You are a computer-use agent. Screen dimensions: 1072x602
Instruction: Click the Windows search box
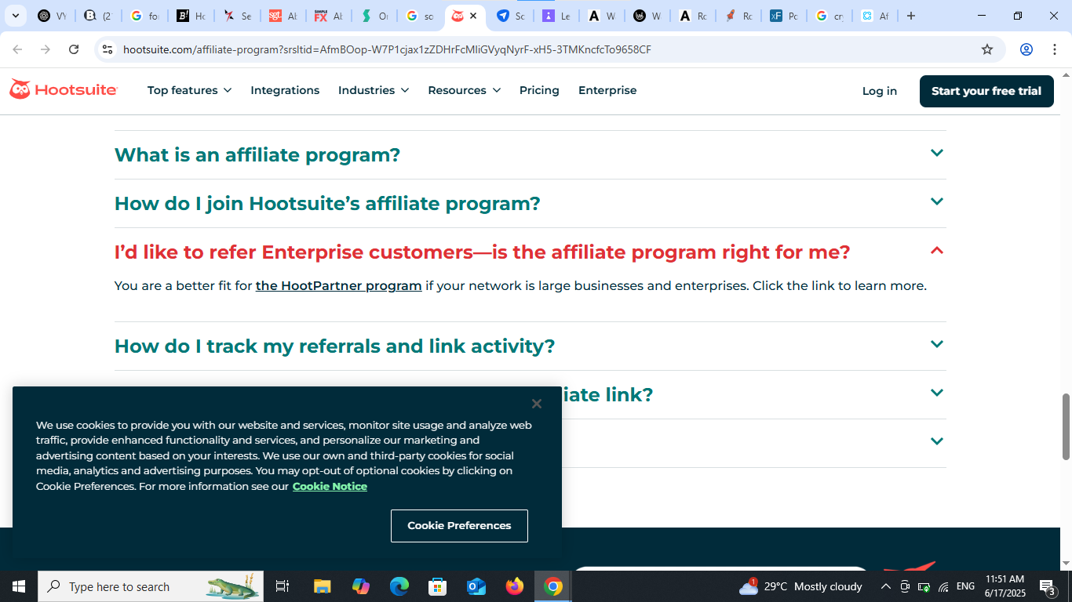[x=151, y=586]
